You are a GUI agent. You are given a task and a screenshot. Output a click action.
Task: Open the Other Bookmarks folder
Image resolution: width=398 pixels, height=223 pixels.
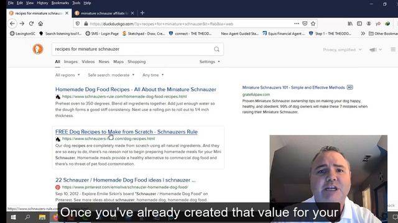[x=383, y=33]
